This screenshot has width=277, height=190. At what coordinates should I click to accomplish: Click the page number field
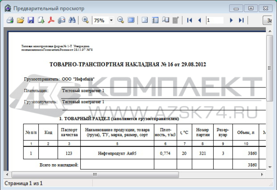(x=215, y=20)
